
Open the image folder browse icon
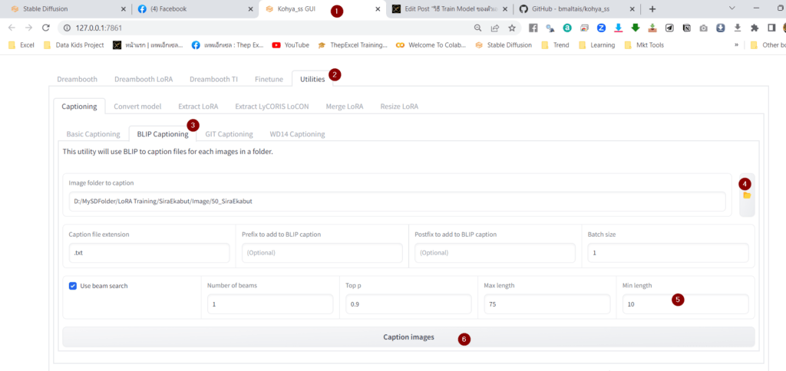click(x=746, y=196)
